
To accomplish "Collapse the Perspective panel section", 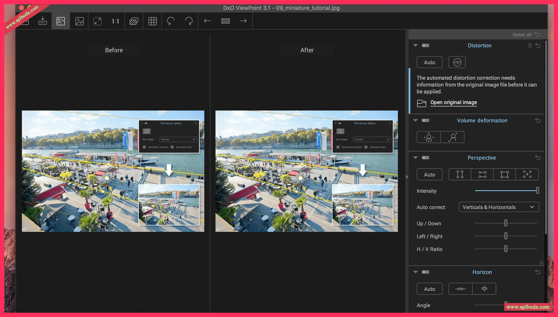I will 415,158.
